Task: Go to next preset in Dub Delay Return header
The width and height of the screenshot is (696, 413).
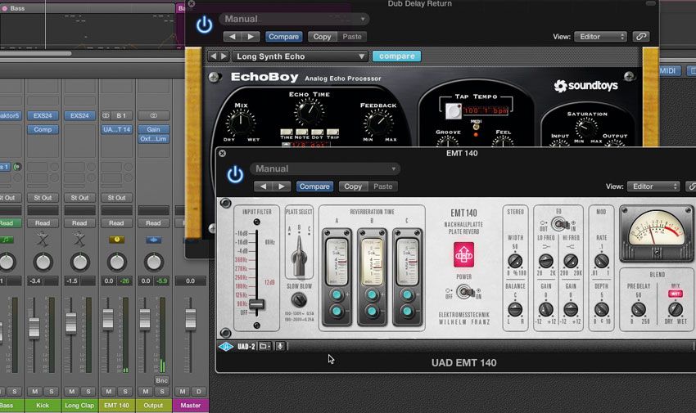Action: pyautogui.click(x=251, y=37)
